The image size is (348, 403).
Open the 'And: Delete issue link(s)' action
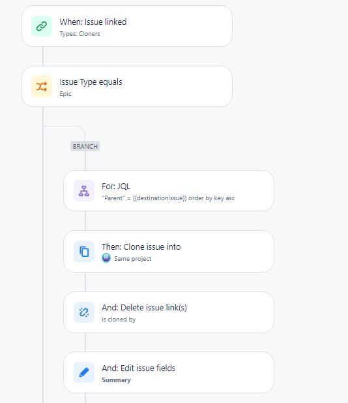169,312
